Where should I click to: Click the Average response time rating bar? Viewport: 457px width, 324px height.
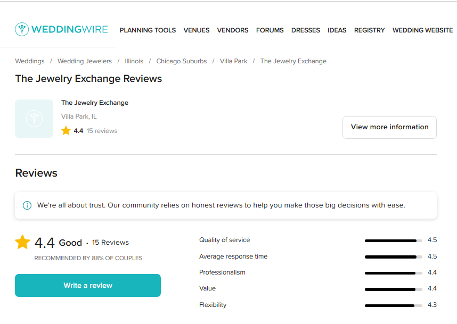(x=394, y=257)
